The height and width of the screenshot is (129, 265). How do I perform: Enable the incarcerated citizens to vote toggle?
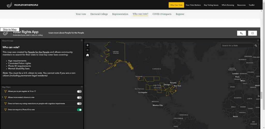[79, 98]
